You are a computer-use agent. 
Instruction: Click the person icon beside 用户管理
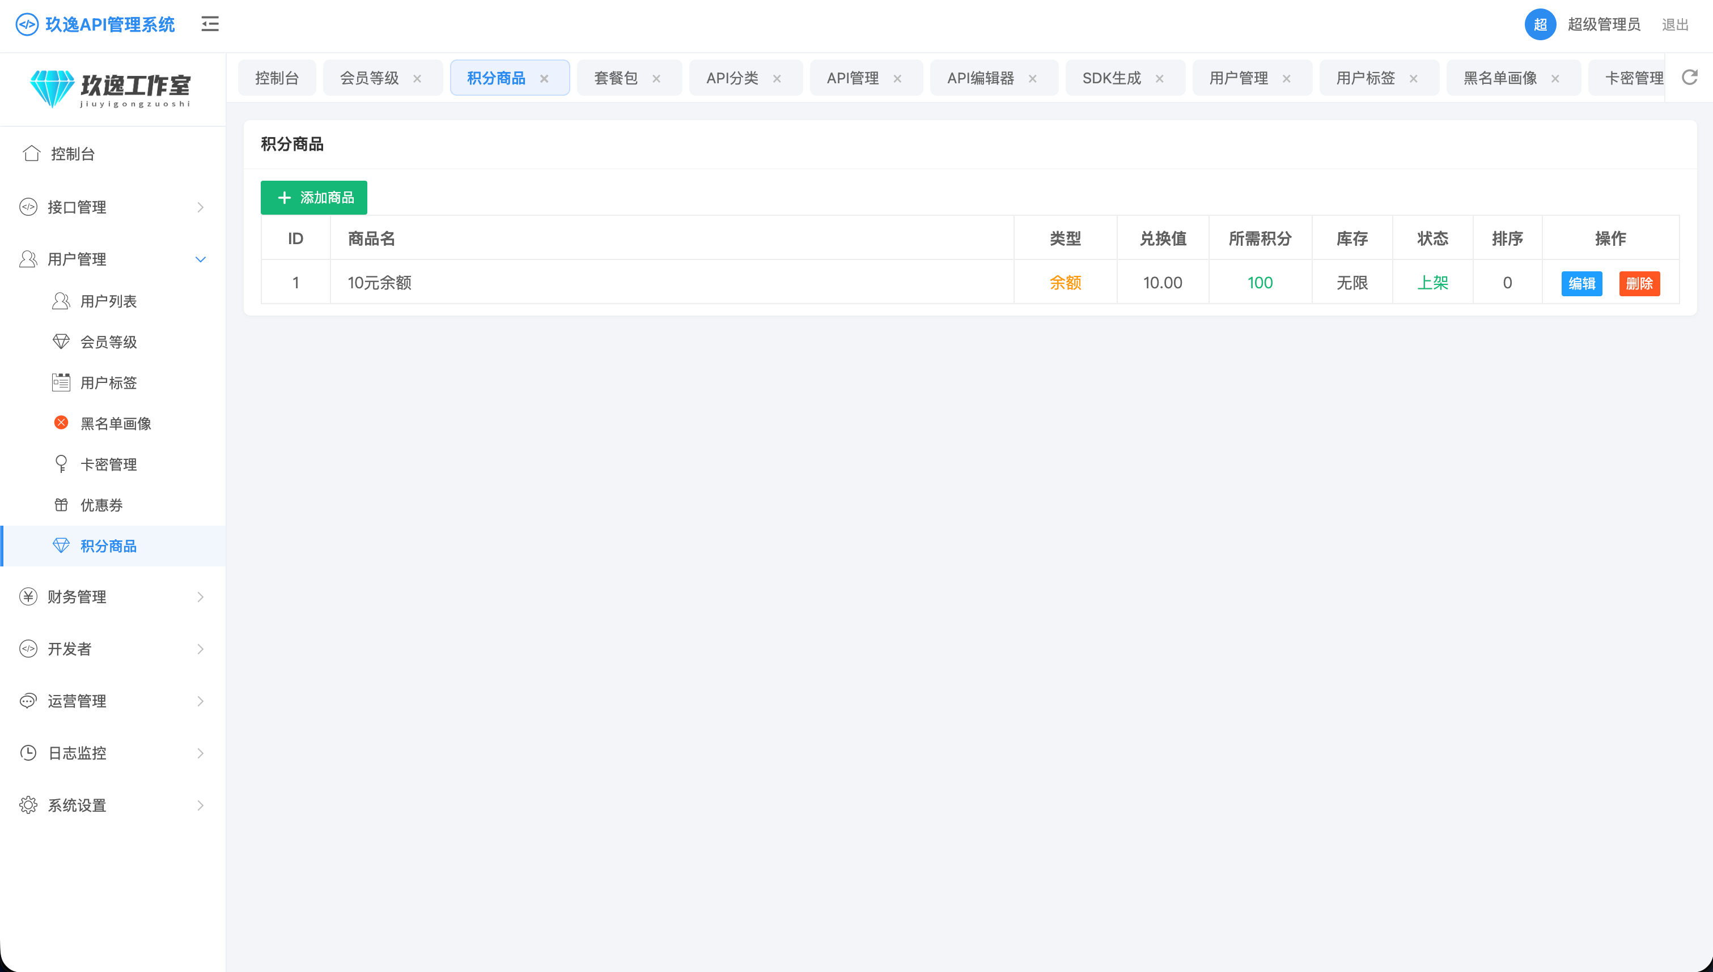click(28, 259)
